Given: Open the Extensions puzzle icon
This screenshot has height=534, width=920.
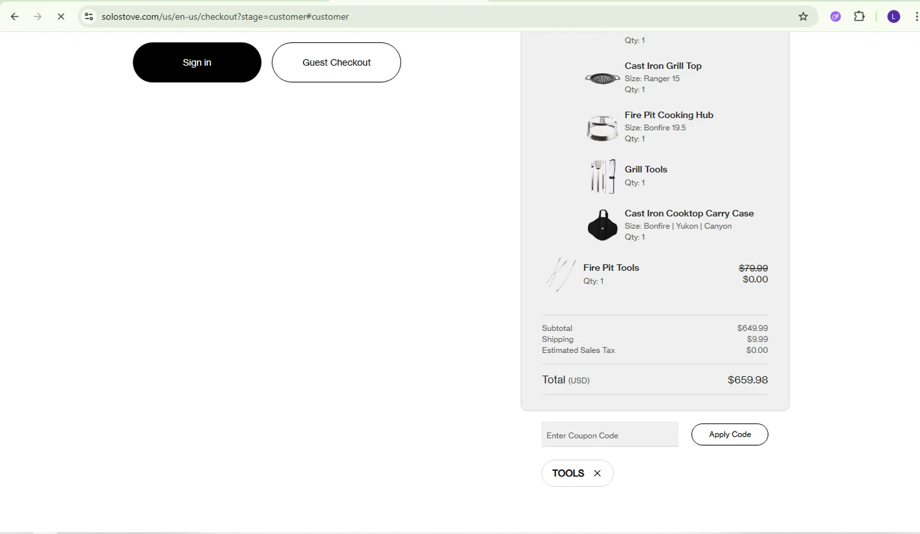Looking at the screenshot, I should (x=859, y=17).
